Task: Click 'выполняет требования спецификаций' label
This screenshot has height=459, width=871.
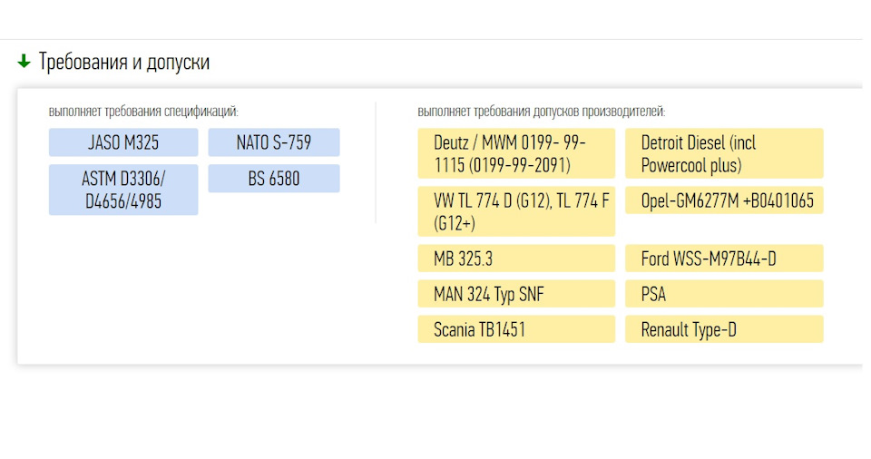Action: point(143,112)
